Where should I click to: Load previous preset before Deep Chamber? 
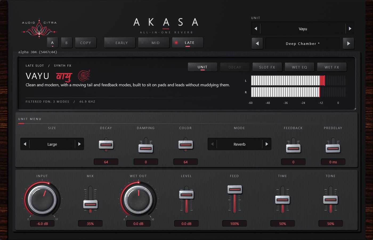coord(257,43)
